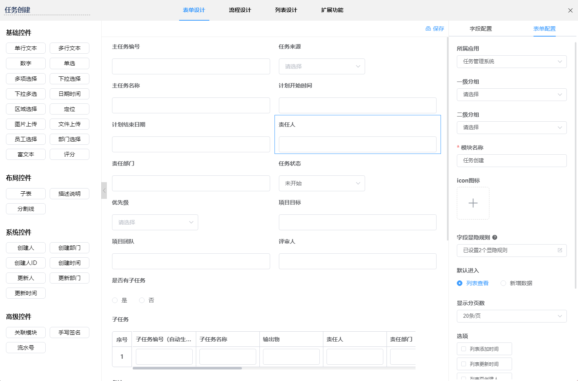Screen dimensions: 578x381
Task: Close the 任务创建 designer window
Action: click(x=570, y=10)
